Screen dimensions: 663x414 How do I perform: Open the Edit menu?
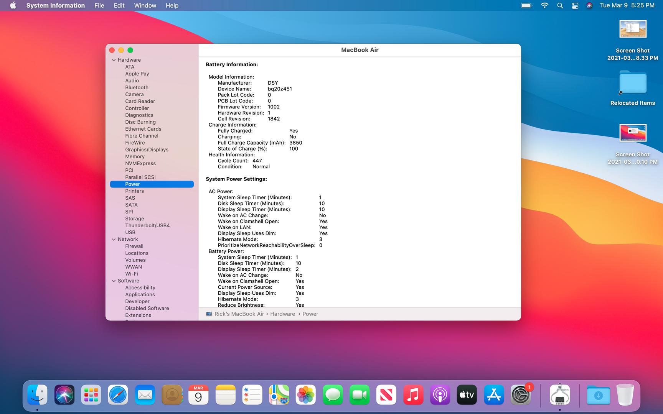tap(119, 5)
